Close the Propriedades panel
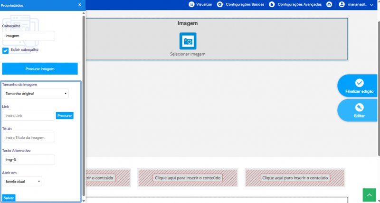380x203 pixels. coord(79,5)
